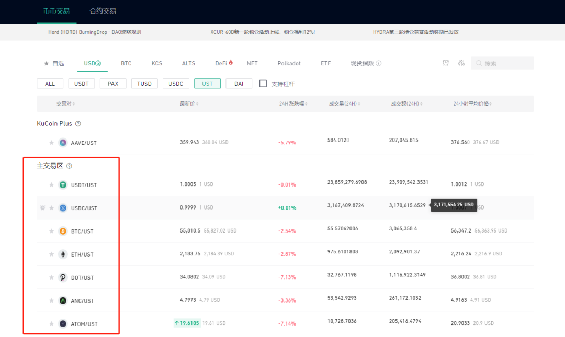The height and width of the screenshot is (337, 565).
Task: Switch to the 合约交易 tab
Action: point(103,11)
